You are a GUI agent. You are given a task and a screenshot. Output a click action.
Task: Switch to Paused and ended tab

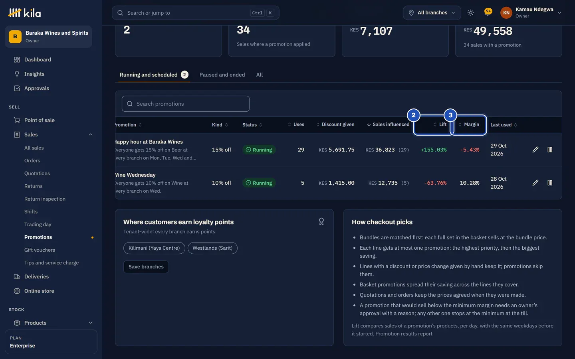click(x=222, y=75)
